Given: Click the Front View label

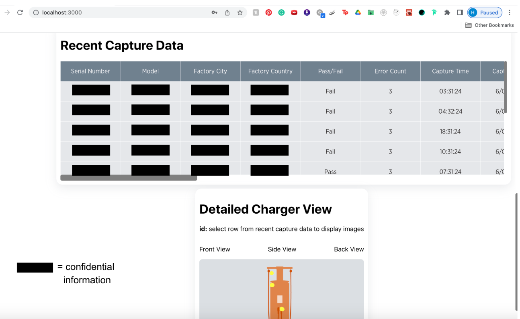Looking at the screenshot, I should point(215,249).
